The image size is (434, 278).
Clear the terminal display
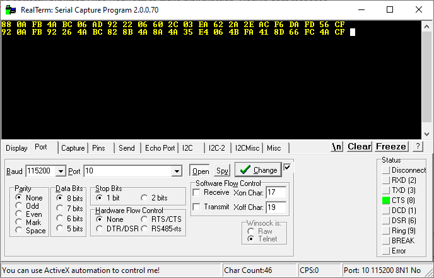(x=360, y=147)
